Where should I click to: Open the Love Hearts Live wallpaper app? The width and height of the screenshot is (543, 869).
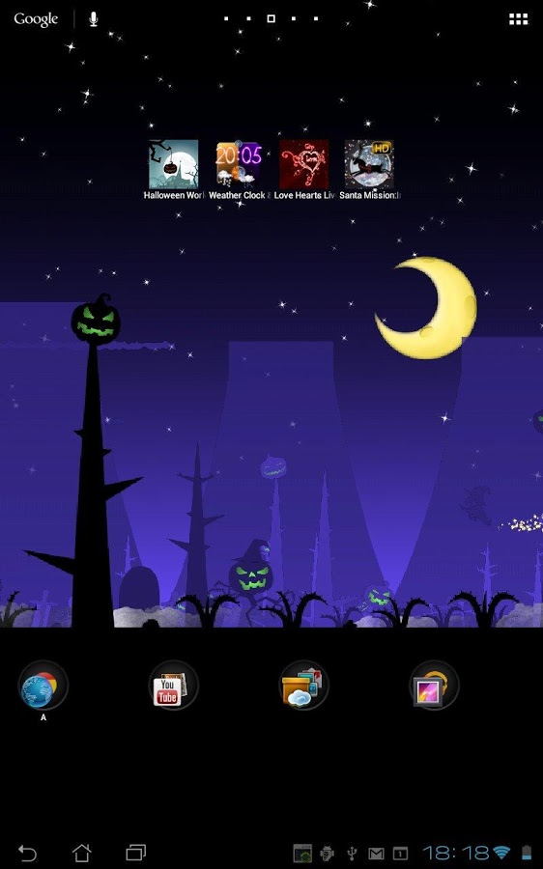(304, 169)
